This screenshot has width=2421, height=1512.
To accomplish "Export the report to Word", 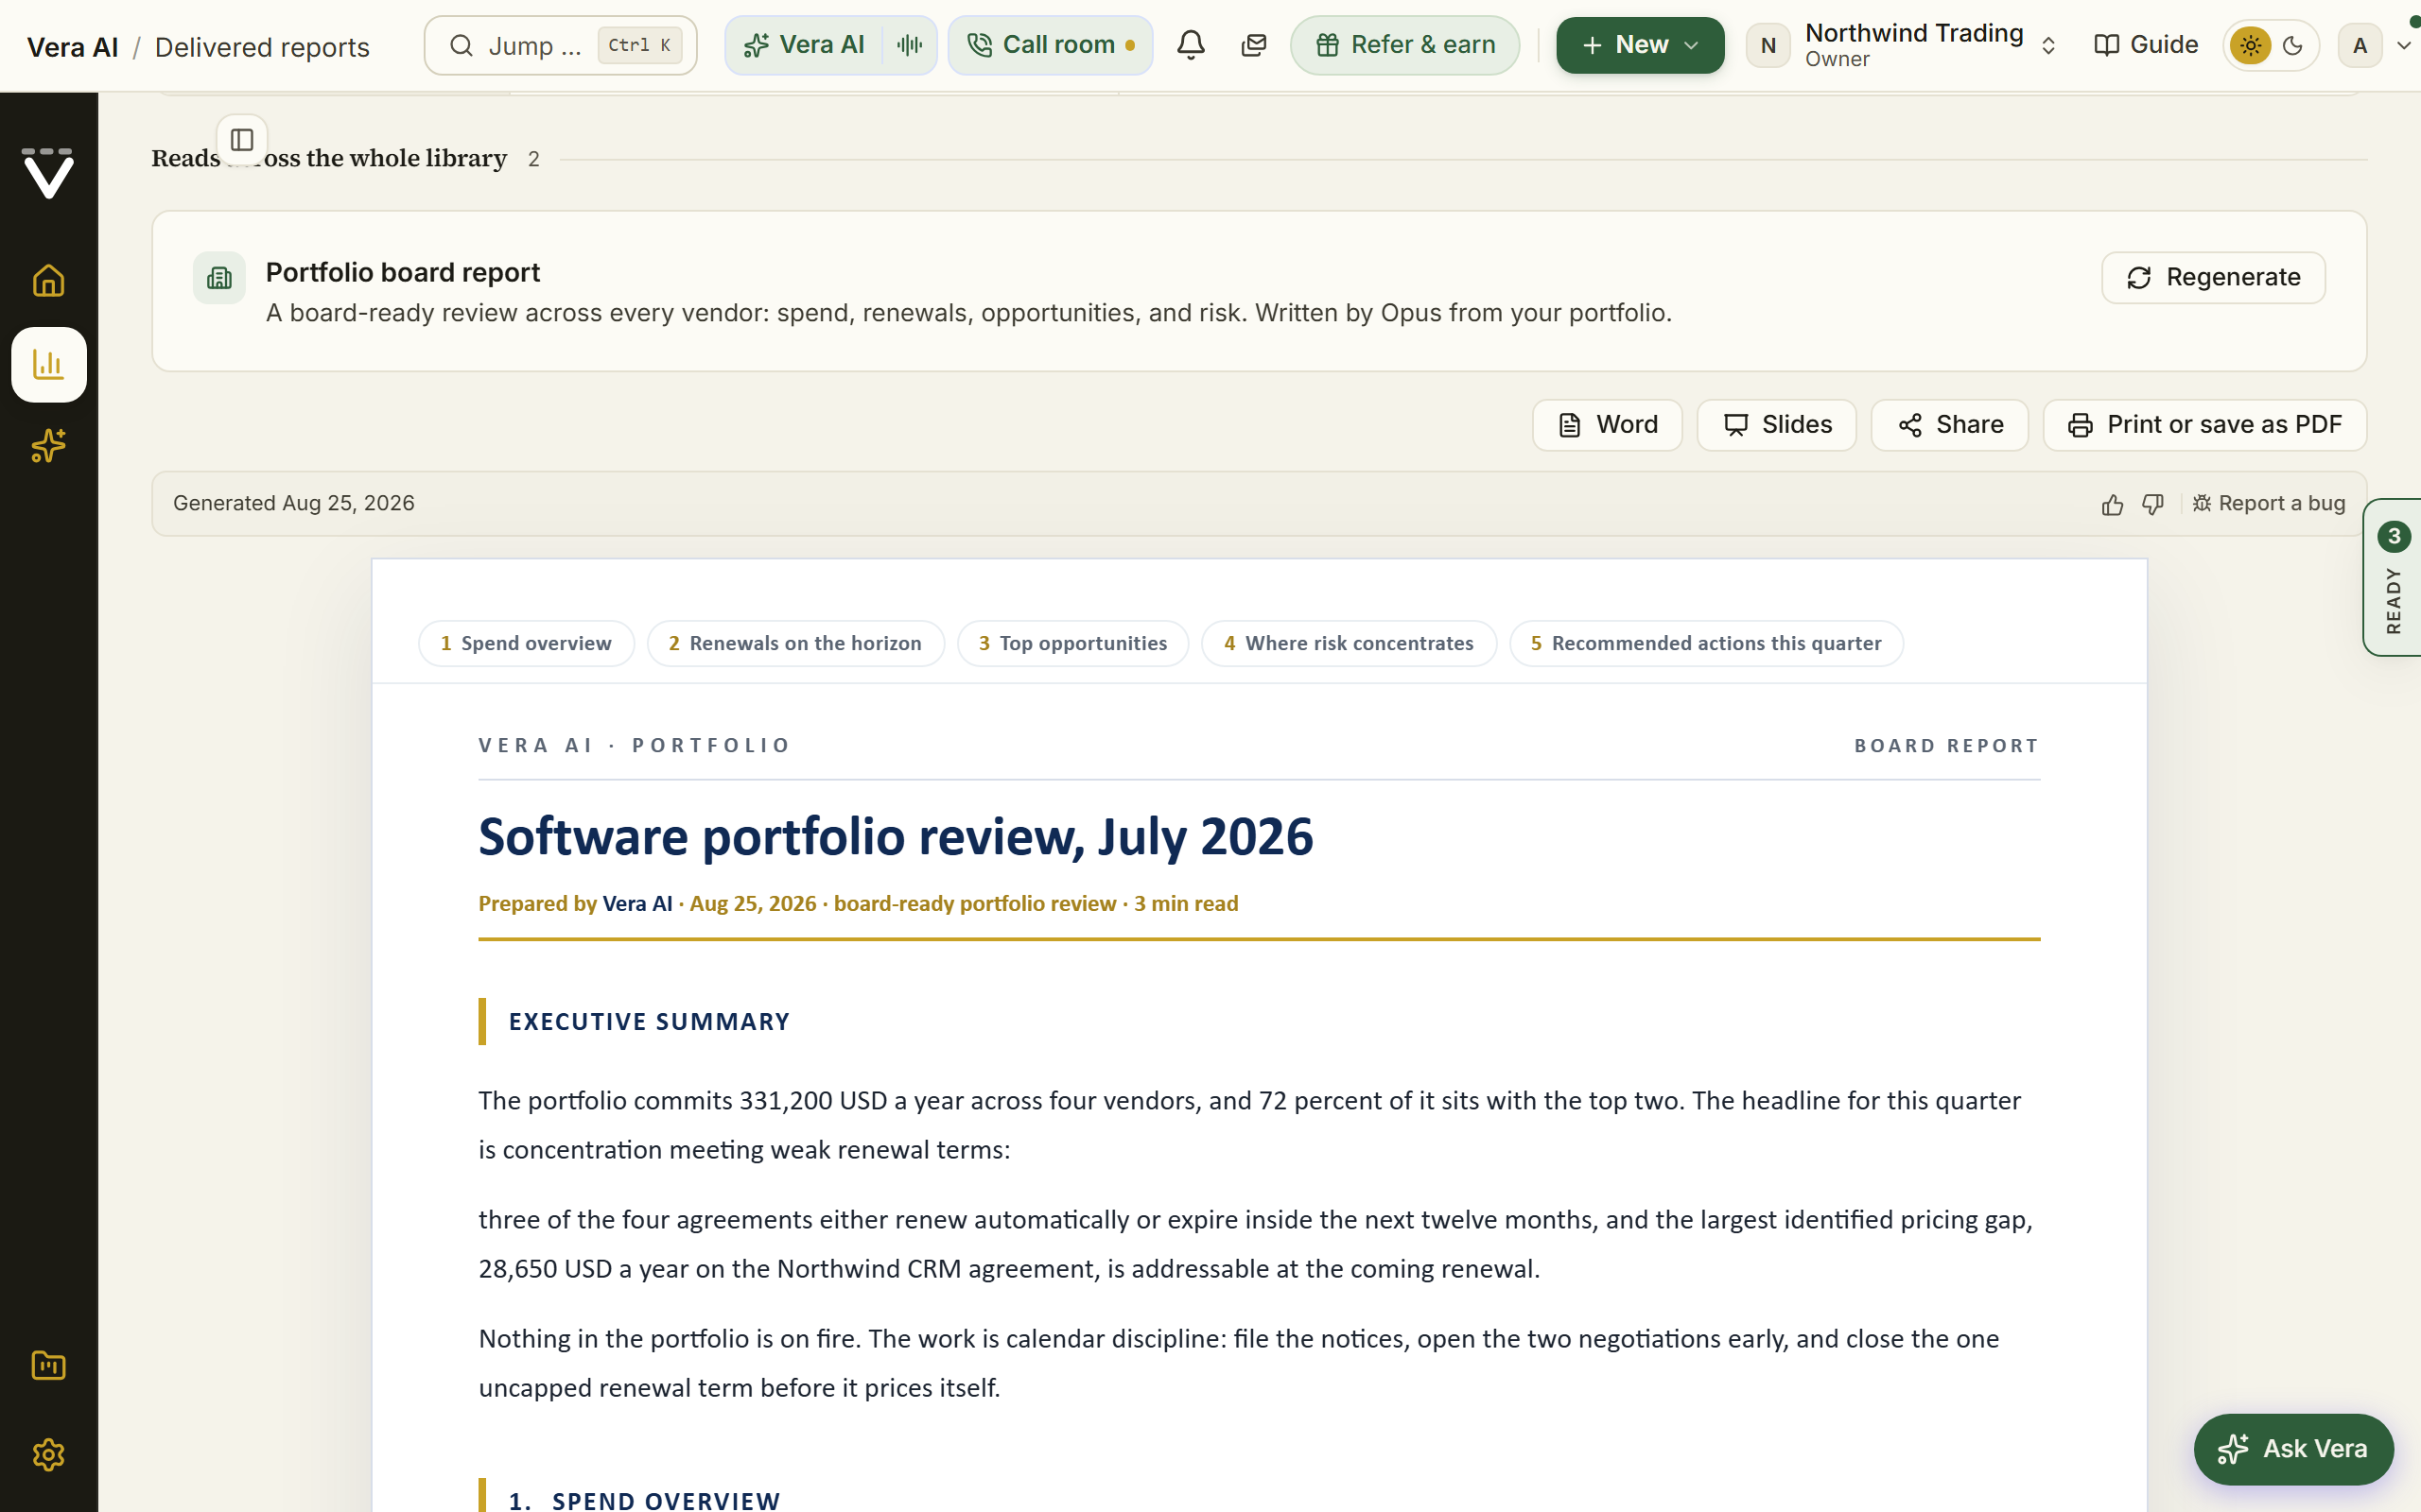I will (x=1607, y=425).
